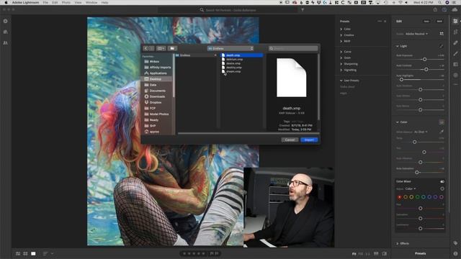The height and width of the screenshot is (259, 461).
Task: Click the new folder button in file dialog
Action: pyautogui.click(x=172, y=48)
